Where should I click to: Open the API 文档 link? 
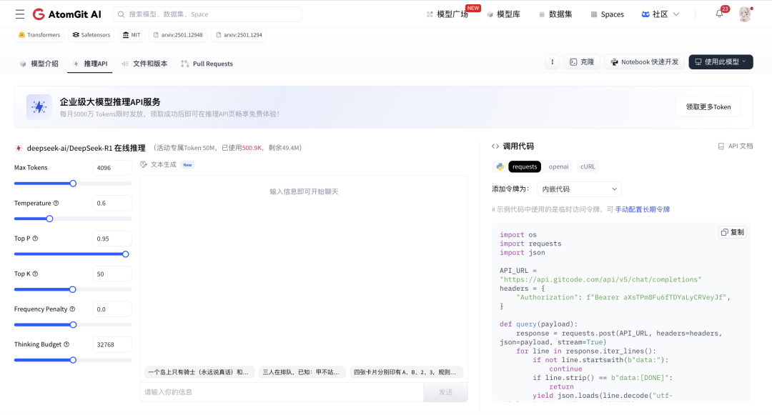(735, 146)
